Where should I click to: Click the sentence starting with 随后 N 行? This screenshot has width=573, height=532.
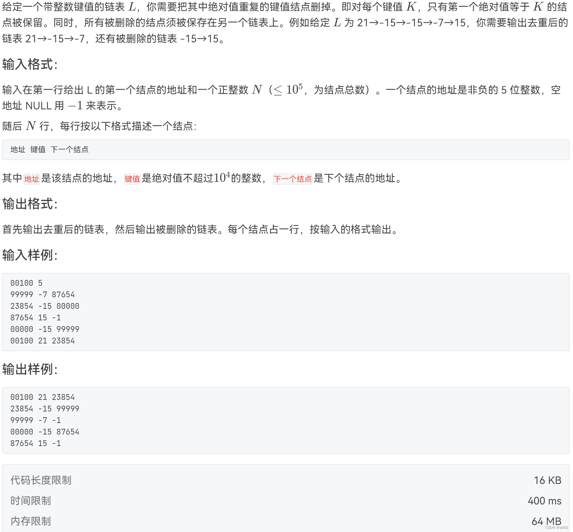99,126
